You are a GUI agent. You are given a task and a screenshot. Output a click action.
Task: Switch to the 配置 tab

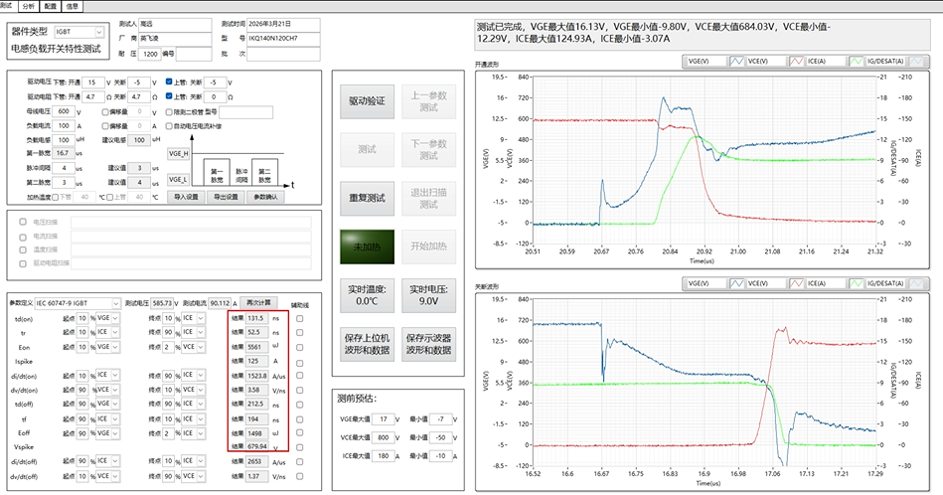[x=51, y=6]
